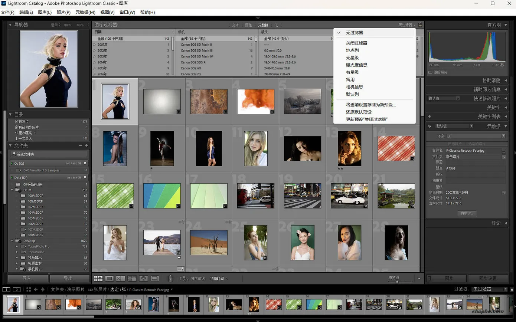Click search icon in 筛选文件夹 field
Viewport: 516px width, 322px height.
click(14, 154)
